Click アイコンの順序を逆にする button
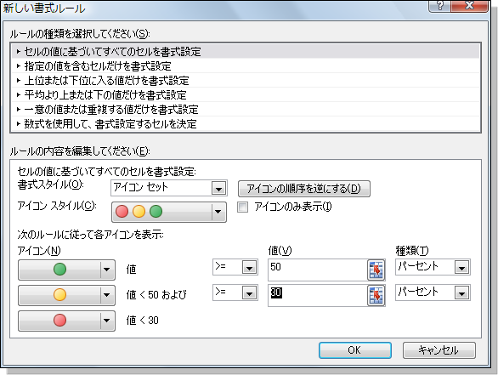Image resolution: width=498 pixels, height=375 pixels. click(304, 189)
